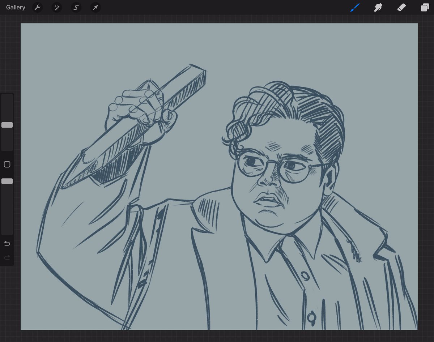The height and width of the screenshot is (342, 434).
Task: Undo the last stroke
Action: click(7, 243)
